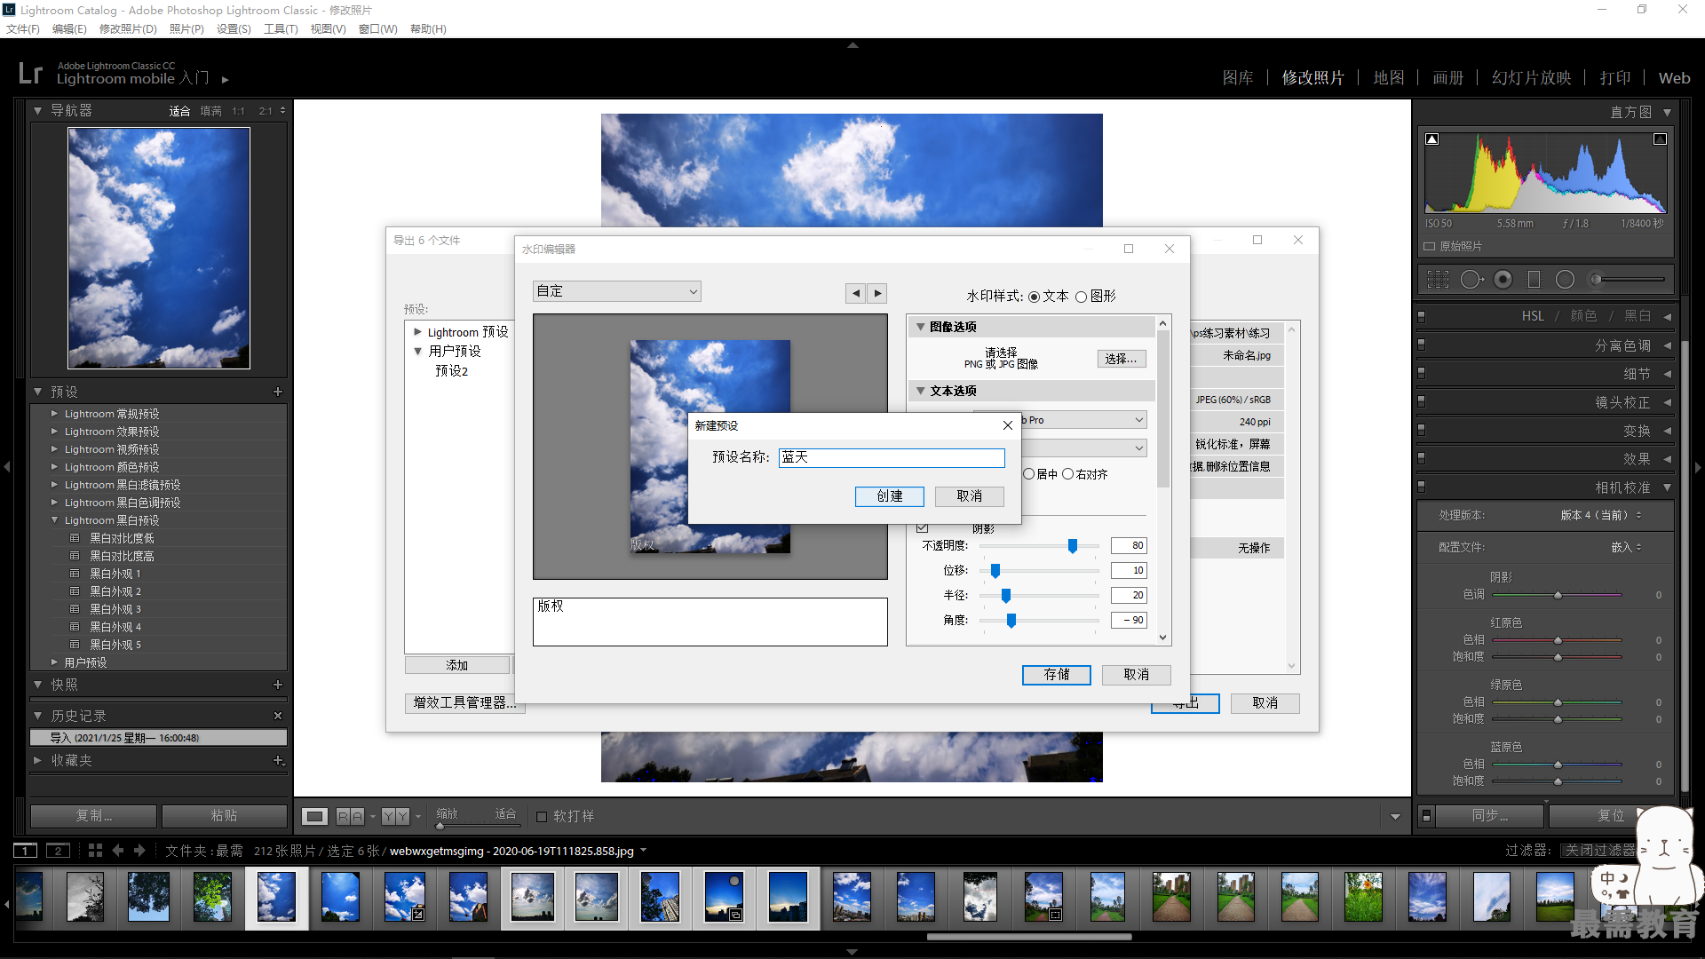Select the Crop overlay tool icon
Image resolution: width=1705 pixels, height=959 pixels.
point(1438,280)
